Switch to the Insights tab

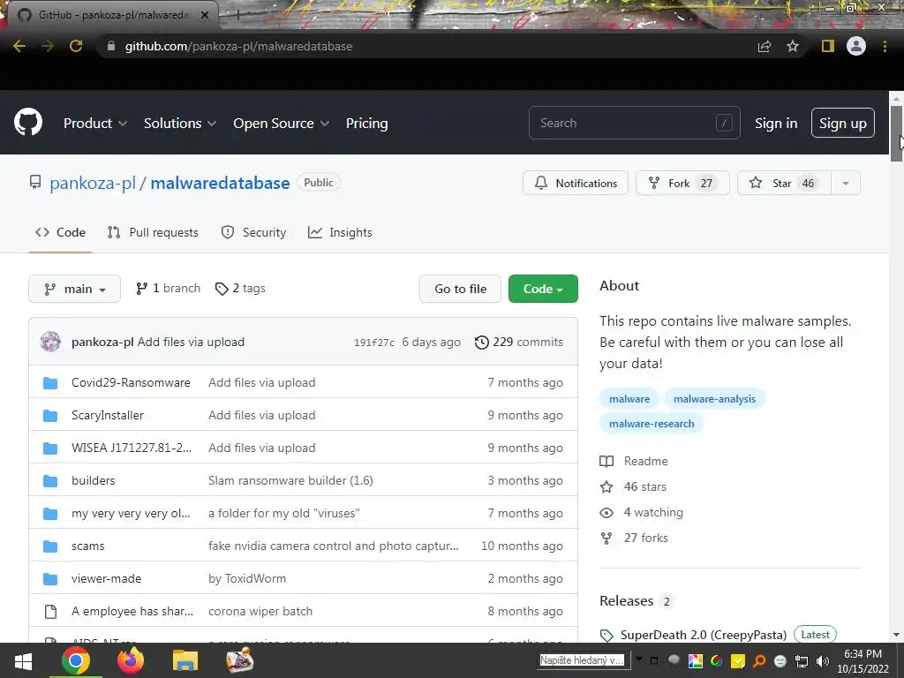tap(340, 232)
